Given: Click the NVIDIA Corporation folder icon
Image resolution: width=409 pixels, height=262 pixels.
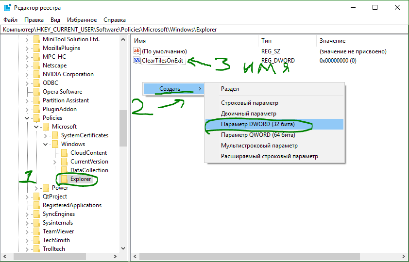Looking at the screenshot, I should click(x=36, y=74).
